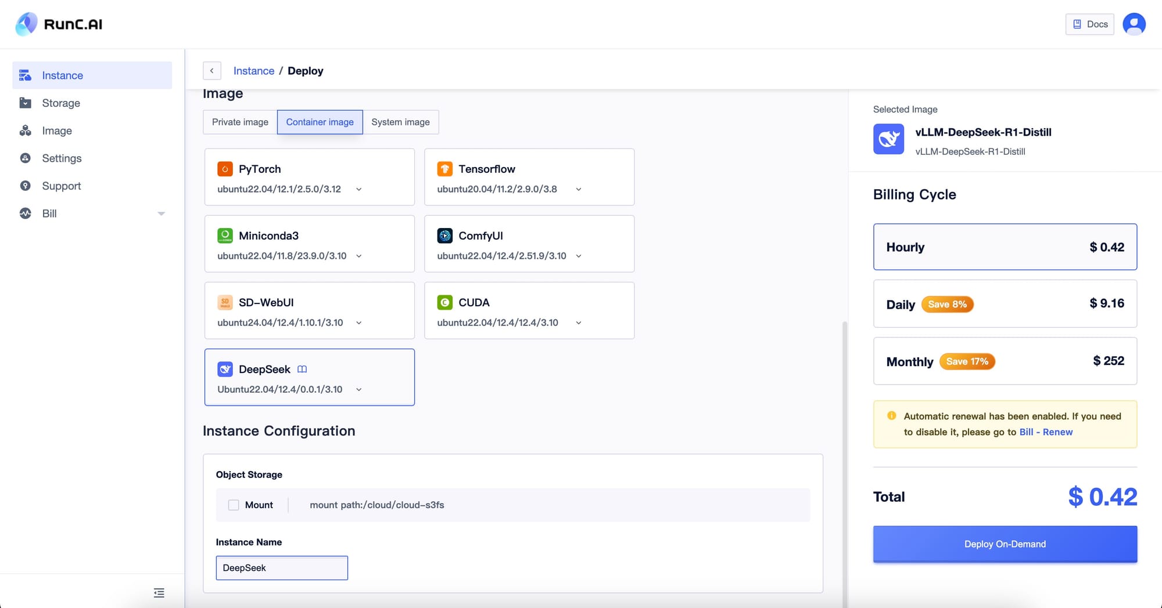Click the Instance breadcrumb link
1162x608 pixels.
point(254,71)
